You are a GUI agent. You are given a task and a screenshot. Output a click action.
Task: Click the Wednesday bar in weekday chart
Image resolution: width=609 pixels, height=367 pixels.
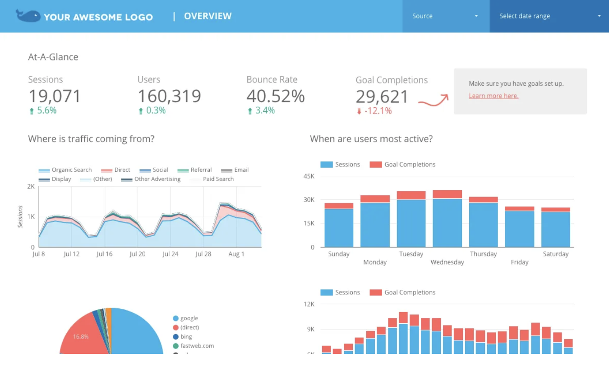click(x=447, y=221)
